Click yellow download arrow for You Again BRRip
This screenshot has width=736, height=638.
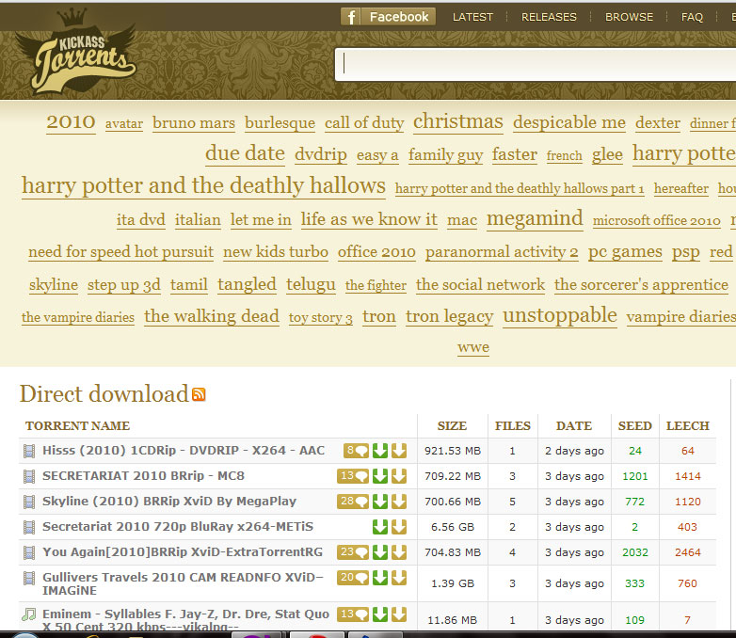coord(399,552)
